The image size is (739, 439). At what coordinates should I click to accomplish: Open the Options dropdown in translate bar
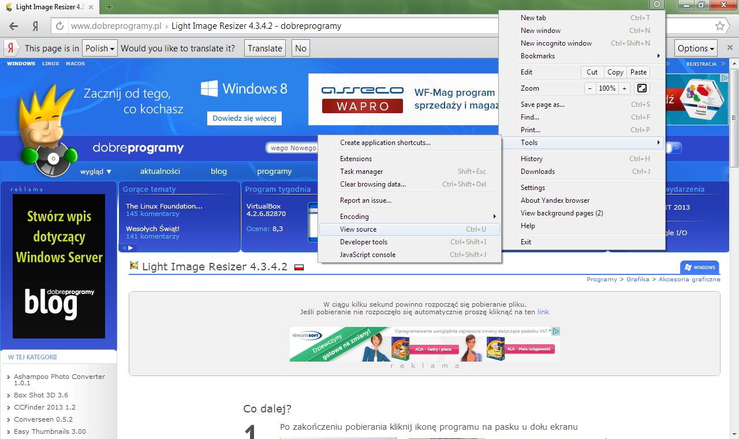[x=696, y=49]
